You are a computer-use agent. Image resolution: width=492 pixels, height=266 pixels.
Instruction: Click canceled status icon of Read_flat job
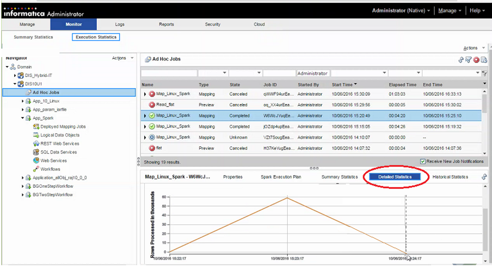(x=152, y=105)
